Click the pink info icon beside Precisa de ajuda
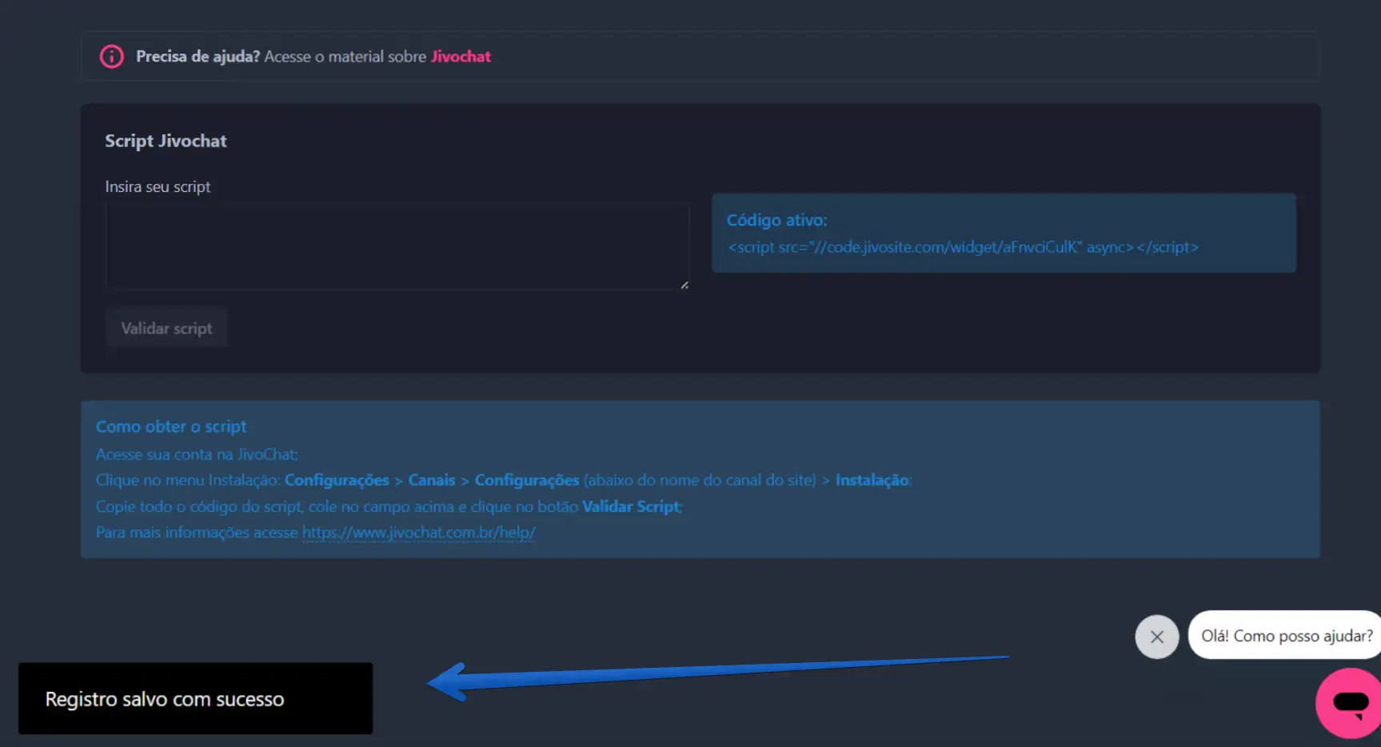The height and width of the screenshot is (747, 1381). 111,57
